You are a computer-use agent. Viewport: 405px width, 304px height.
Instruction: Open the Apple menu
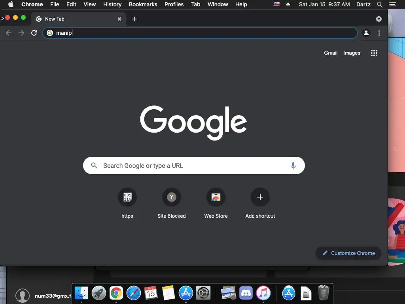(x=11, y=4)
